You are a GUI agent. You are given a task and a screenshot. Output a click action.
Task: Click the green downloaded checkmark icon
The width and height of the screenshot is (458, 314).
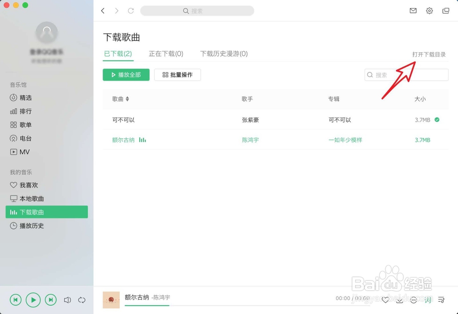tap(437, 119)
